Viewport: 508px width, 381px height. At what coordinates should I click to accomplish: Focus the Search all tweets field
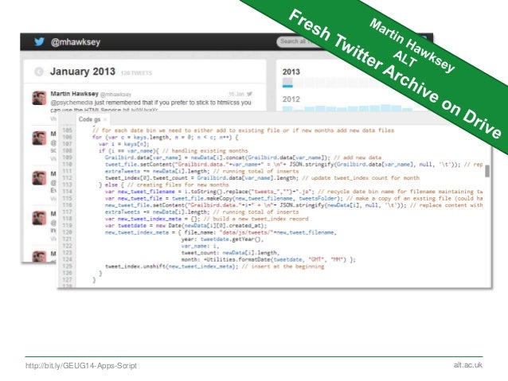pyautogui.click(x=298, y=41)
